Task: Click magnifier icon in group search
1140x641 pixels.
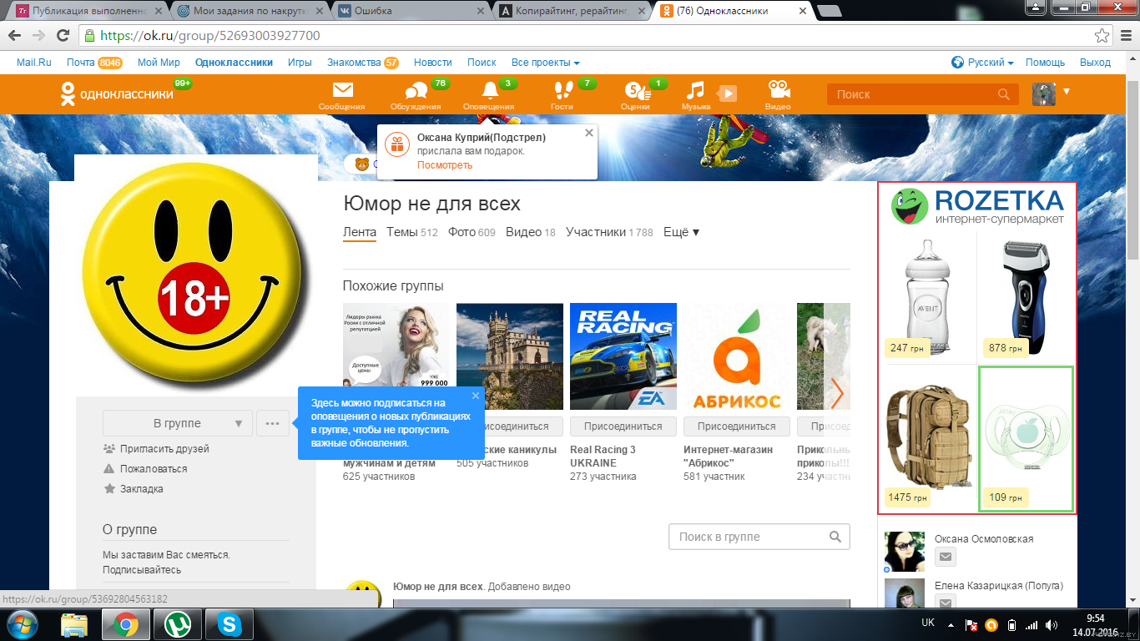Action: [835, 537]
